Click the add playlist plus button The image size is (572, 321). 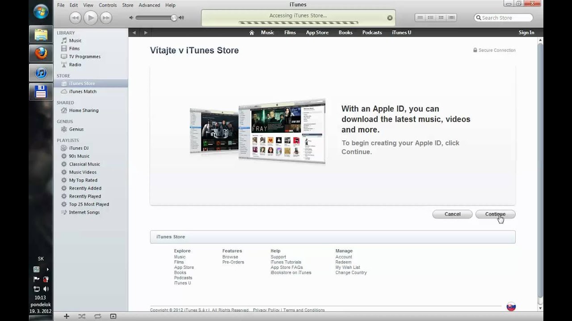[67, 316]
